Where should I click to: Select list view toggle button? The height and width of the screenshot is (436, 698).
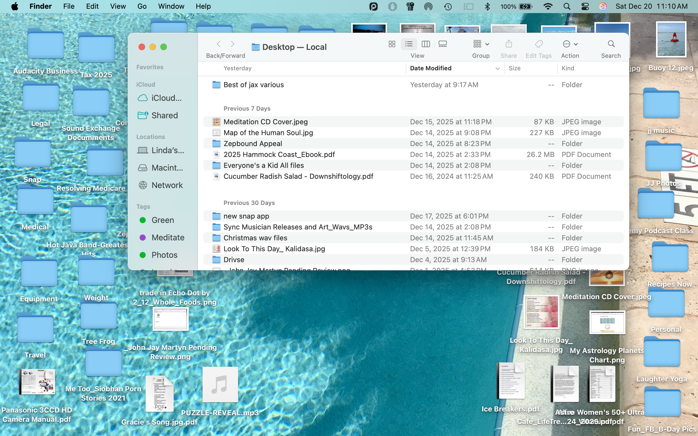409,44
